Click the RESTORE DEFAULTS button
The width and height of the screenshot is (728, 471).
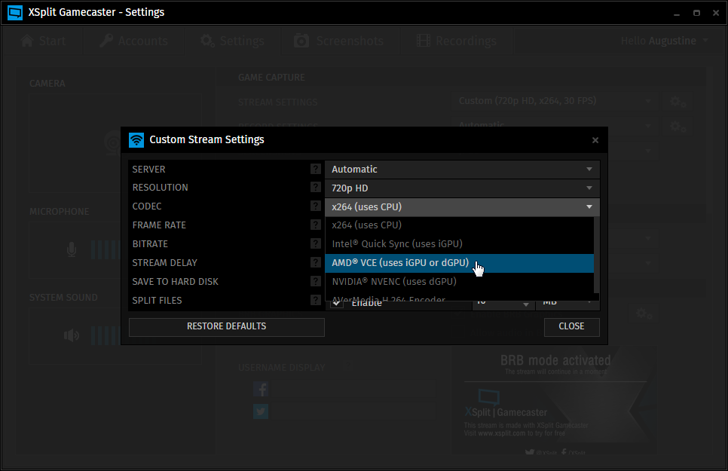[x=227, y=326]
